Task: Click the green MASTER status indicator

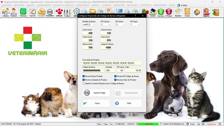Action: [149, 124]
